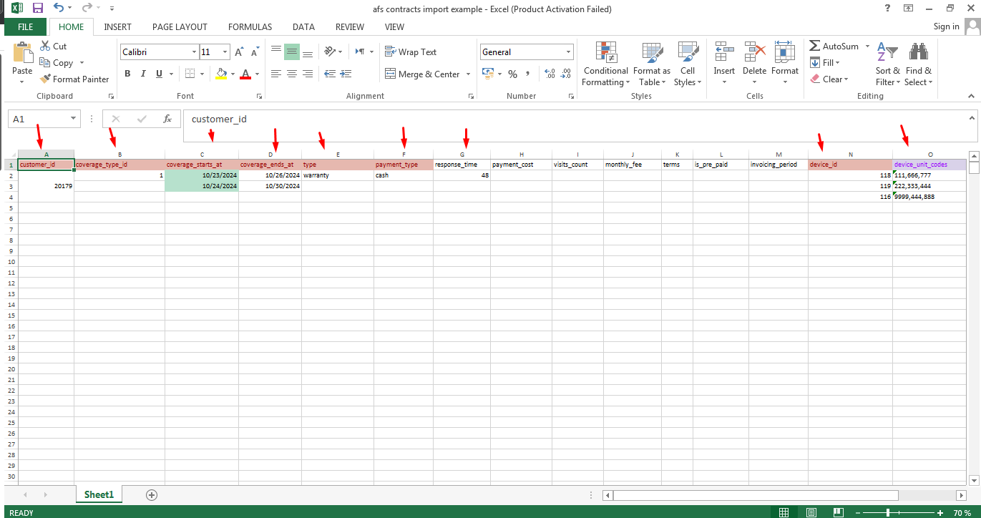981x518 pixels.
Task: Open the General number format dropdown
Action: tap(569, 52)
